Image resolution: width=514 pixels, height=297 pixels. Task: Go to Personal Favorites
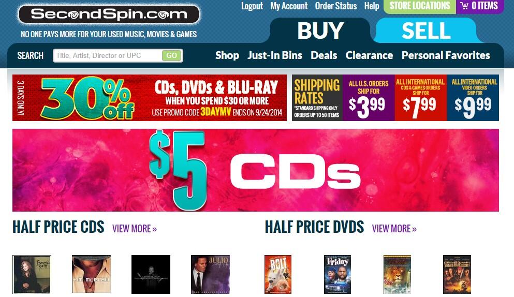(446, 55)
